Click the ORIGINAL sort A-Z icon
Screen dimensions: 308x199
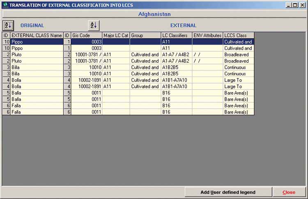pos(8,25)
